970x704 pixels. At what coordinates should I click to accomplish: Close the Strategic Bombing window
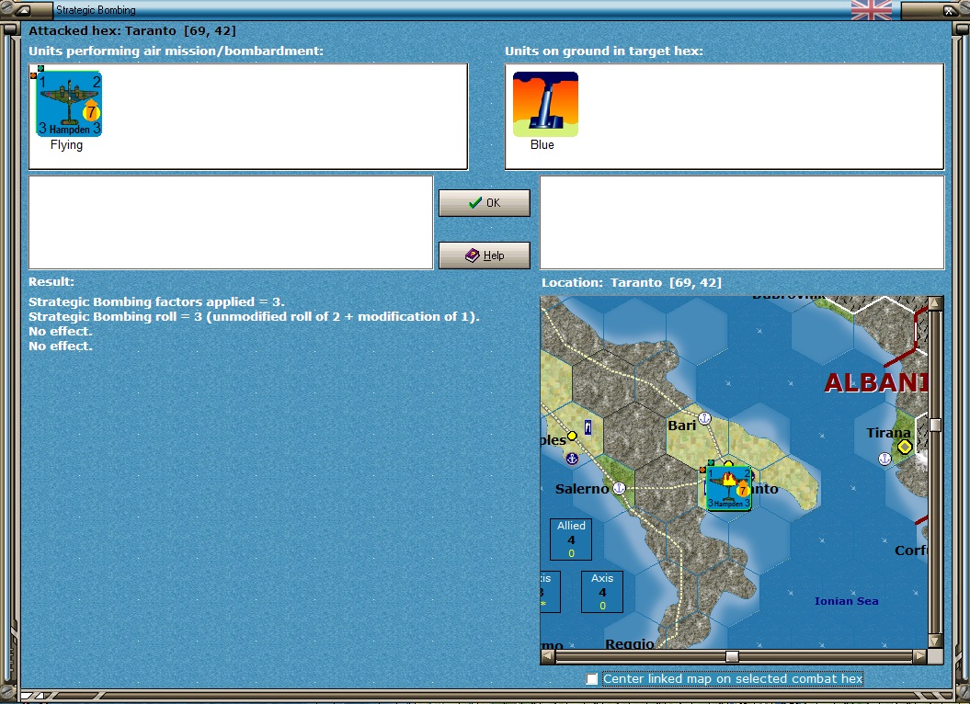[x=950, y=10]
